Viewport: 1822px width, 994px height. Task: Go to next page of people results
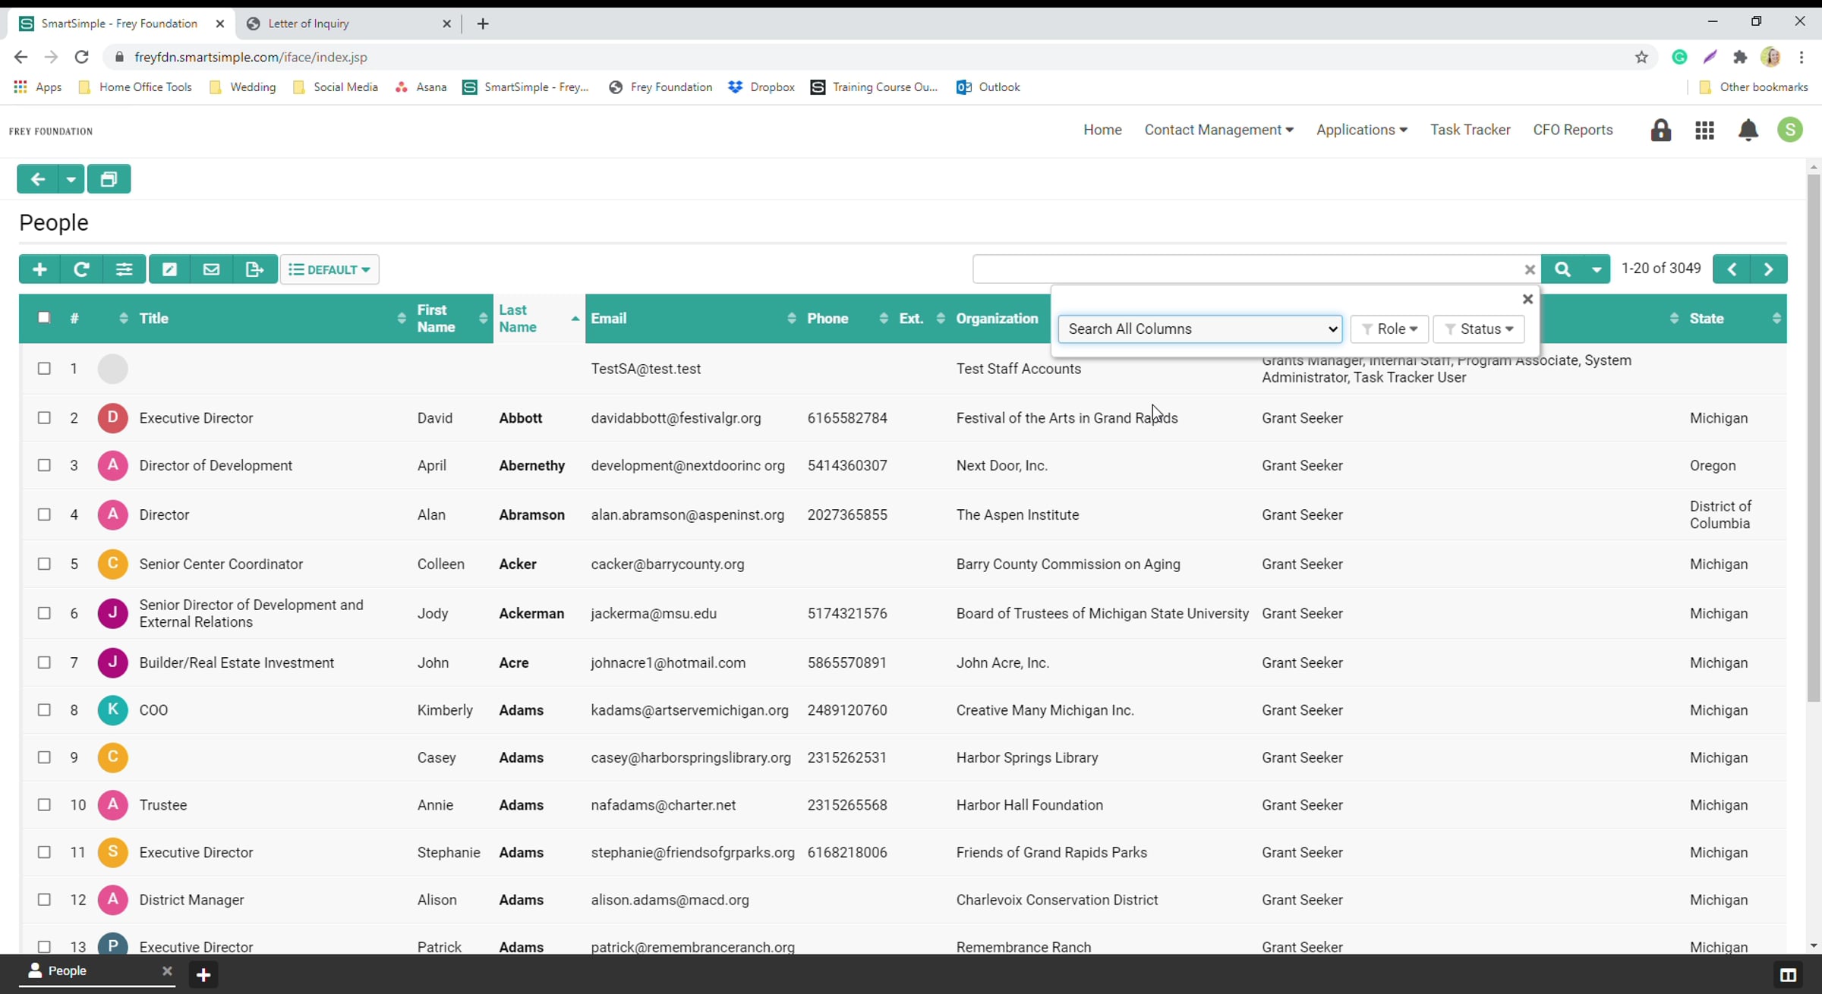1768,269
